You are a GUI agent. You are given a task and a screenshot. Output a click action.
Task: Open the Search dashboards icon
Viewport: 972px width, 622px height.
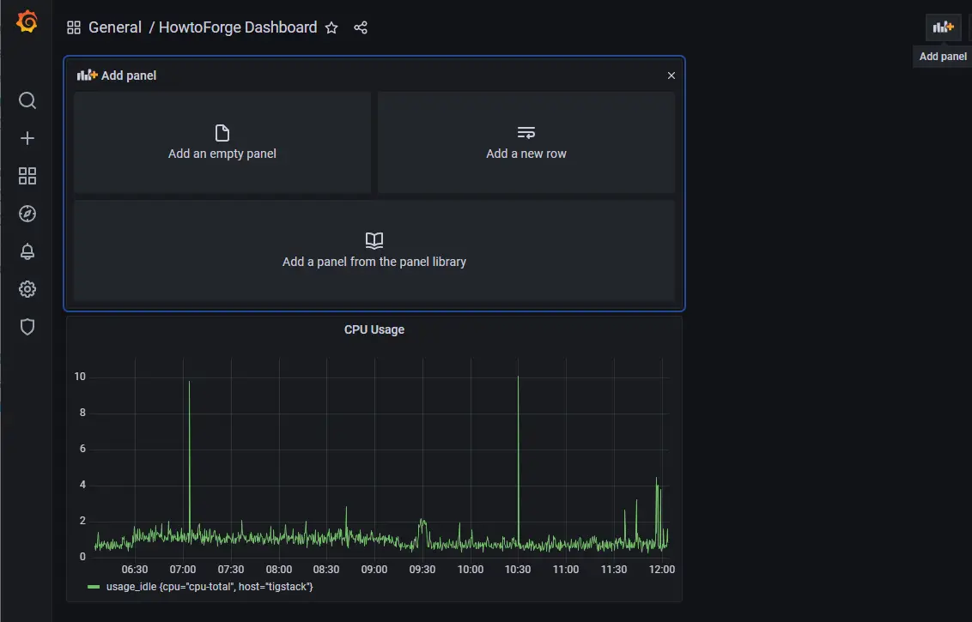(27, 100)
